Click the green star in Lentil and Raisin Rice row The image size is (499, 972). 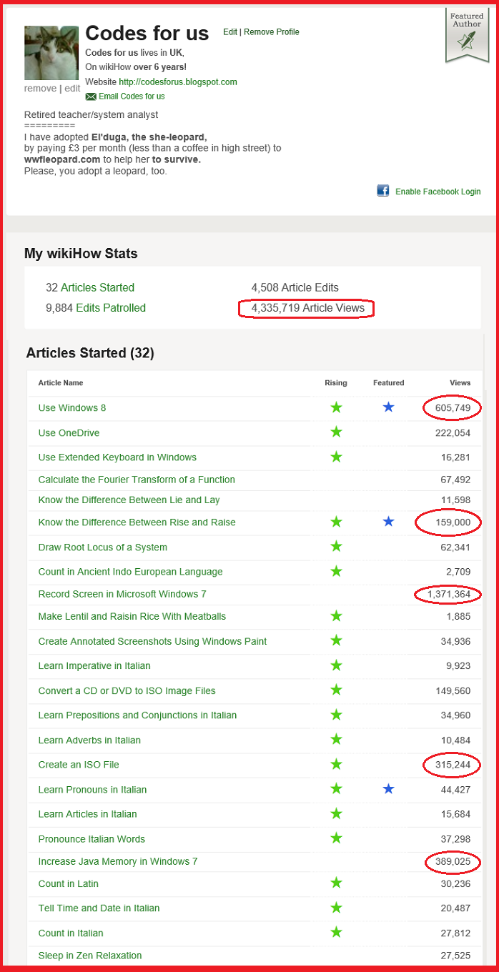coord(336,616)
